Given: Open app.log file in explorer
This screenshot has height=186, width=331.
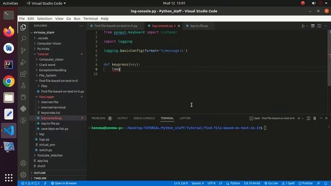Looking at the screenshot, I should click(x=42, y=161).
